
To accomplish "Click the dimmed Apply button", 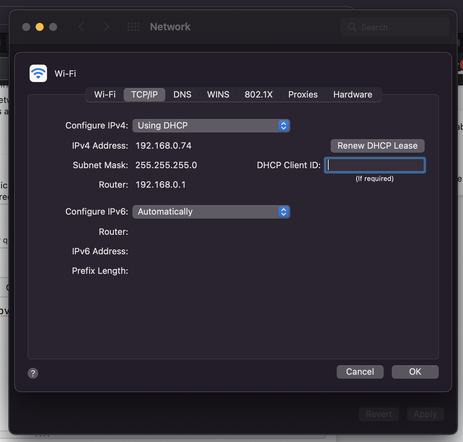I will coord(425,414).
